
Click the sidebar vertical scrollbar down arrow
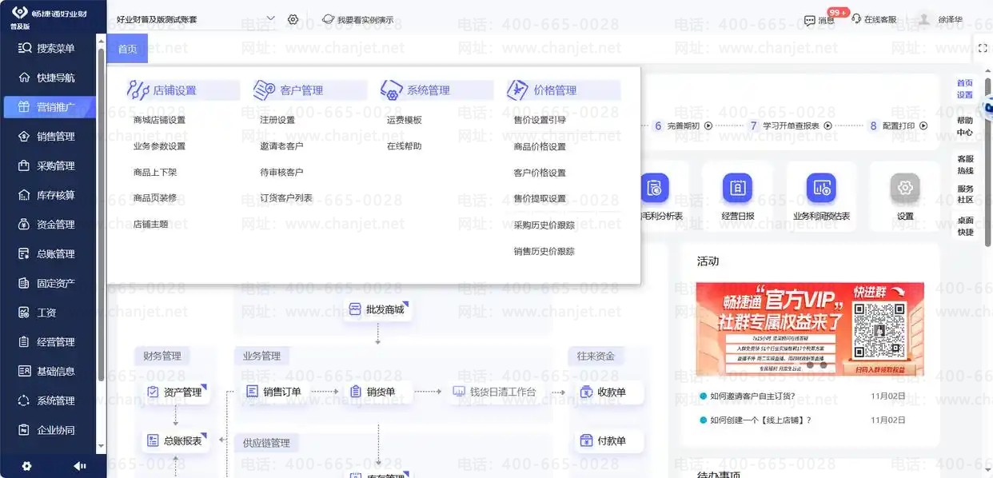[101, 446]
